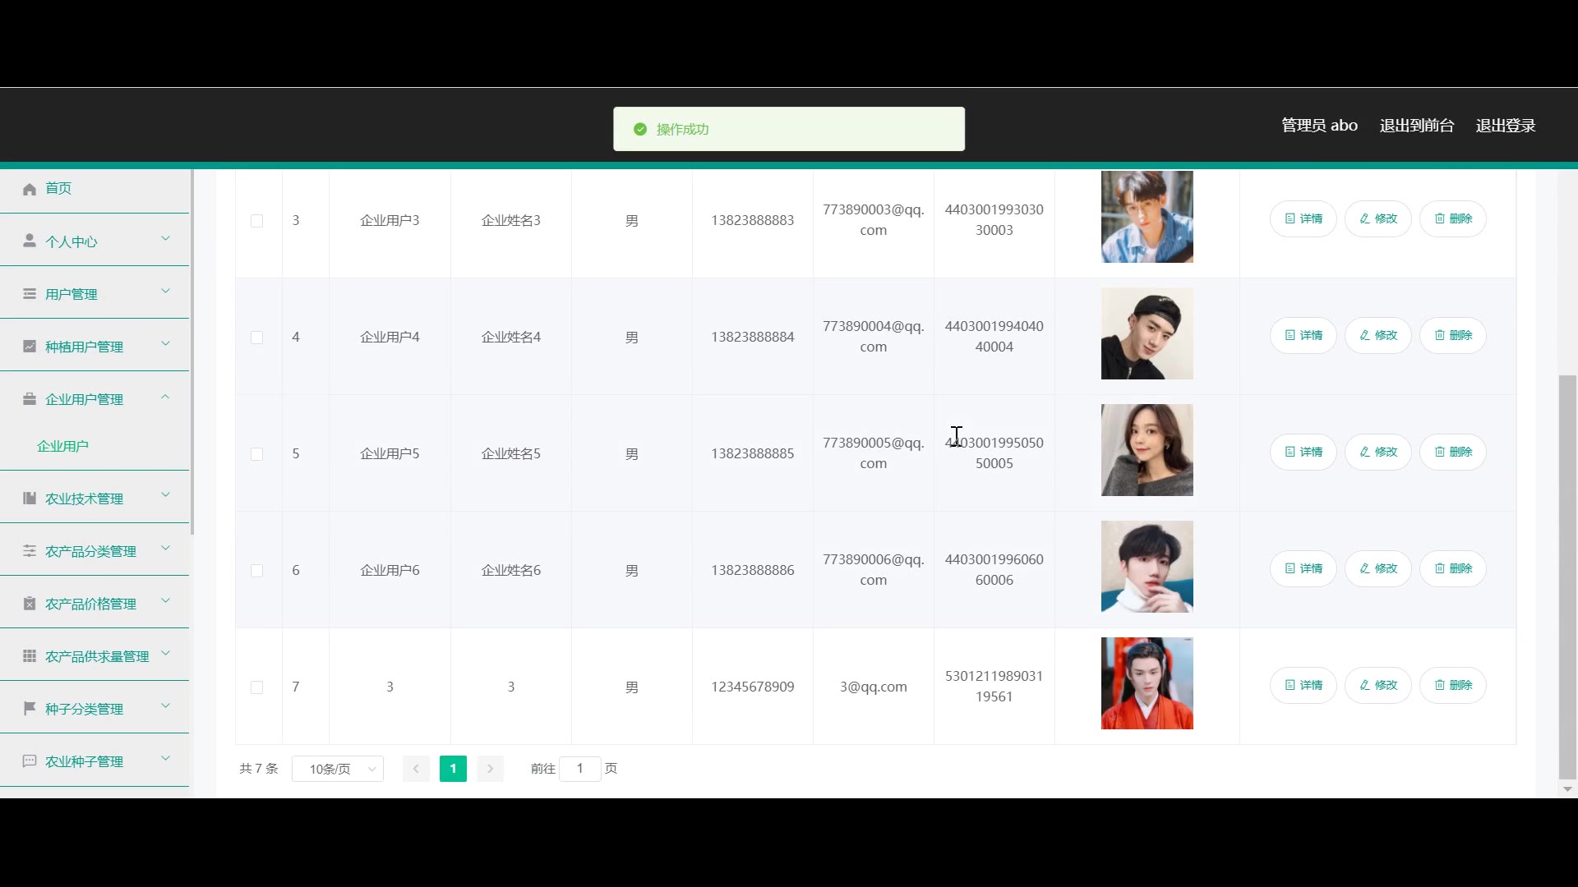Click the person icon for 个人中心

click(x=30, y=241)
